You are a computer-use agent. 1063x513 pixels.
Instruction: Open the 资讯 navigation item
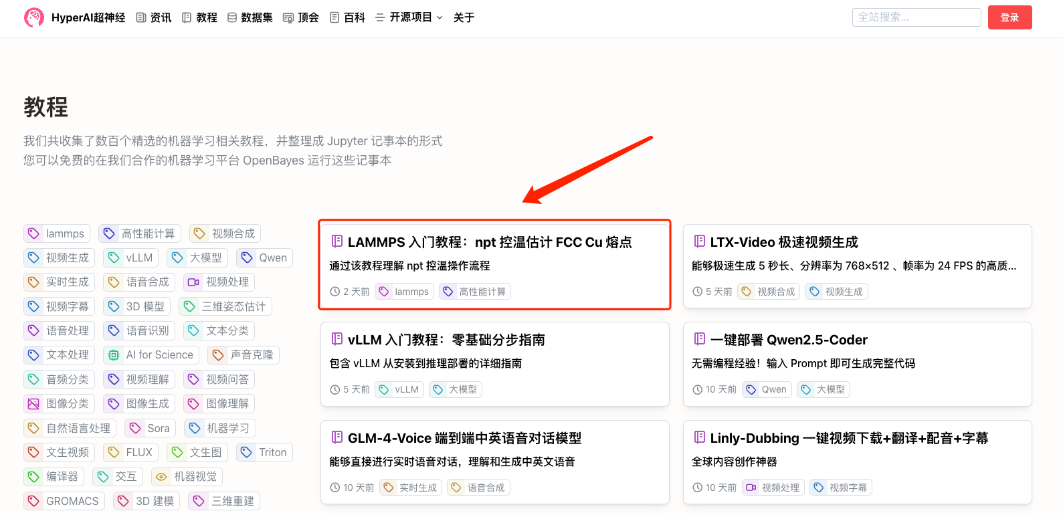(x=154, y=17)
